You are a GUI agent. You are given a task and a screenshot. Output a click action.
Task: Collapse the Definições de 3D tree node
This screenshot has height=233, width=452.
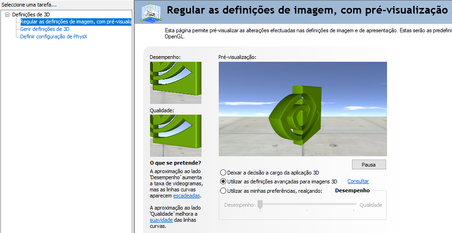[7, 15]
